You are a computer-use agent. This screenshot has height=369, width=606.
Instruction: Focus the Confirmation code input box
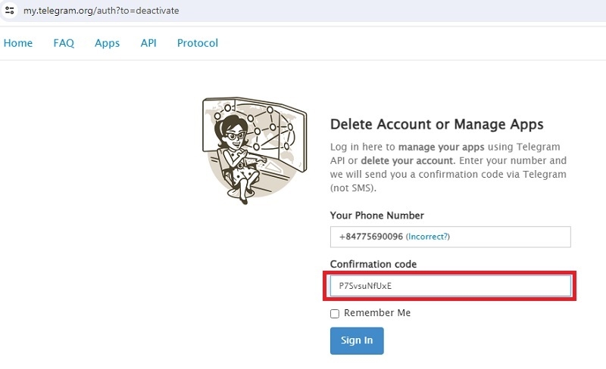click(x=450, y=286)
